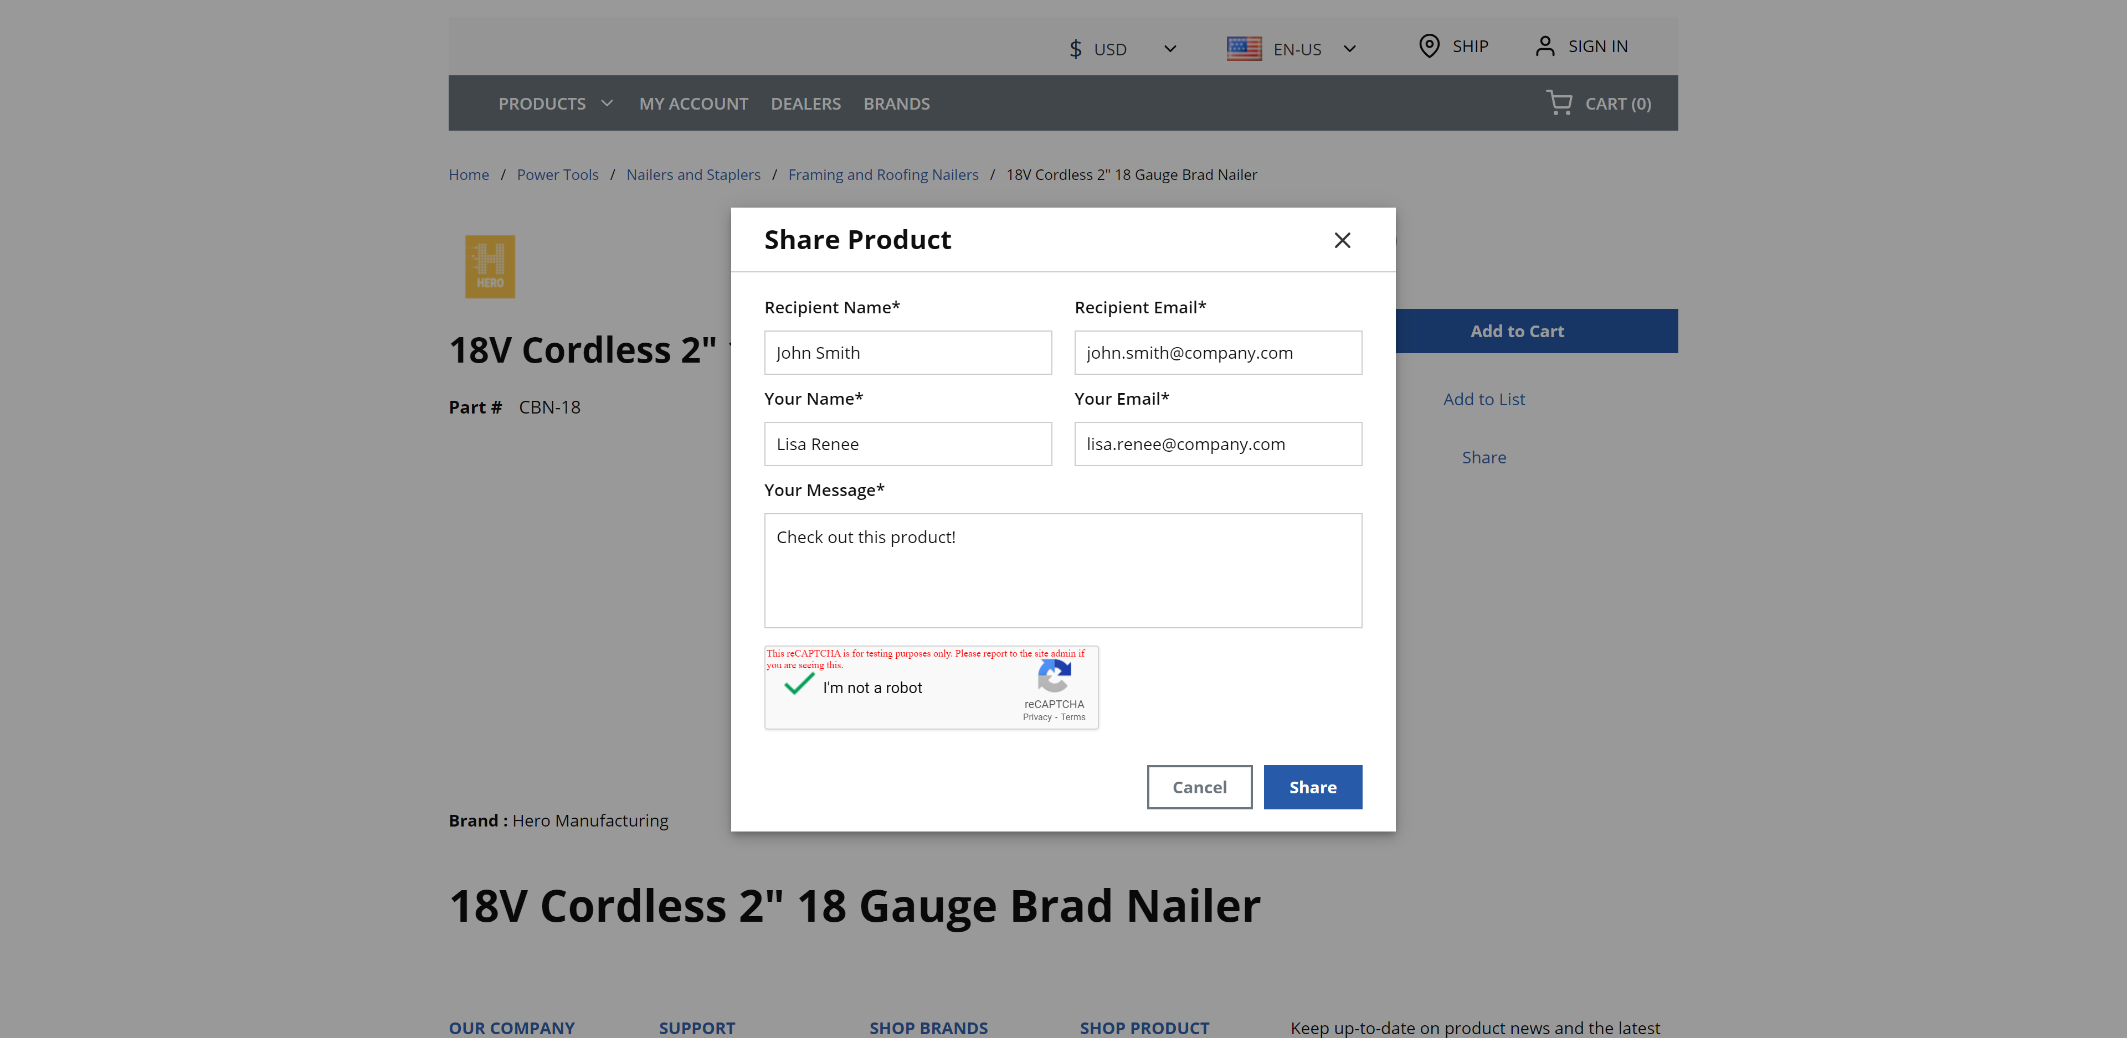Click the reCAPTCHA logo icon
Screen dimensions: 2127x1038
click(1055, 676)
